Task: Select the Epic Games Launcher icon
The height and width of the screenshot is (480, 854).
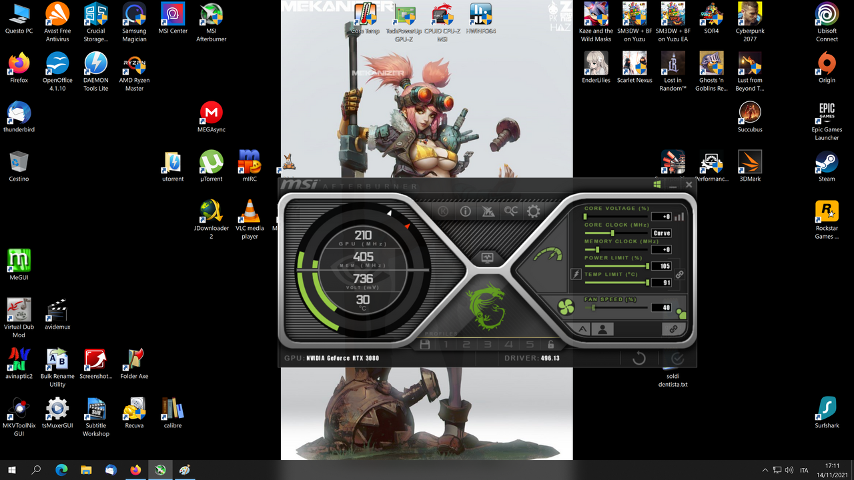Action: (x=827, y=121)
